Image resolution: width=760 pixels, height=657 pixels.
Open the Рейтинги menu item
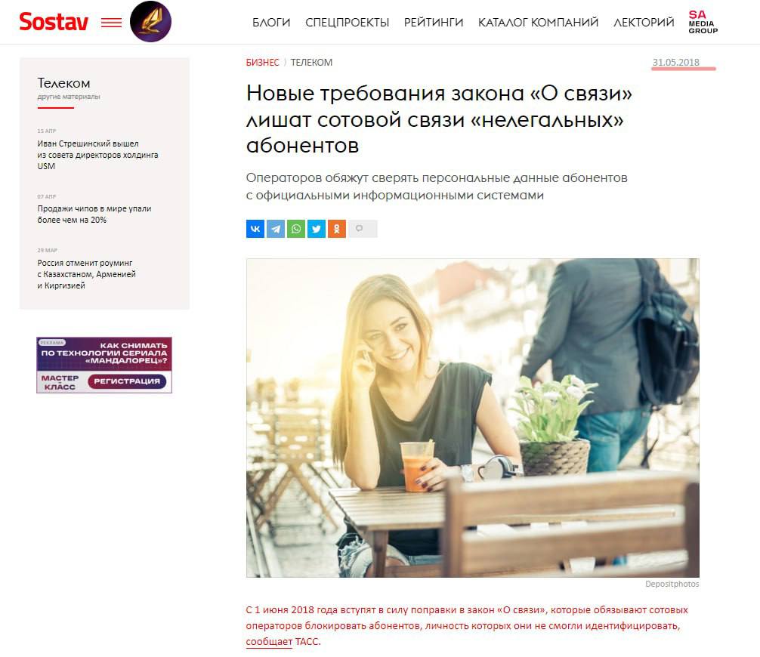point(434,23)
